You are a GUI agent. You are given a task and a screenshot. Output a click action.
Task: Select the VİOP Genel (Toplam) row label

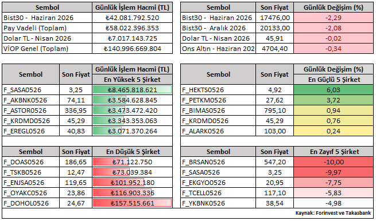[x=47, y=49]
